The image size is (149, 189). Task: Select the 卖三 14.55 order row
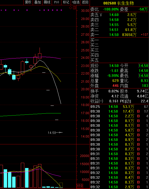tap(119, 25)
